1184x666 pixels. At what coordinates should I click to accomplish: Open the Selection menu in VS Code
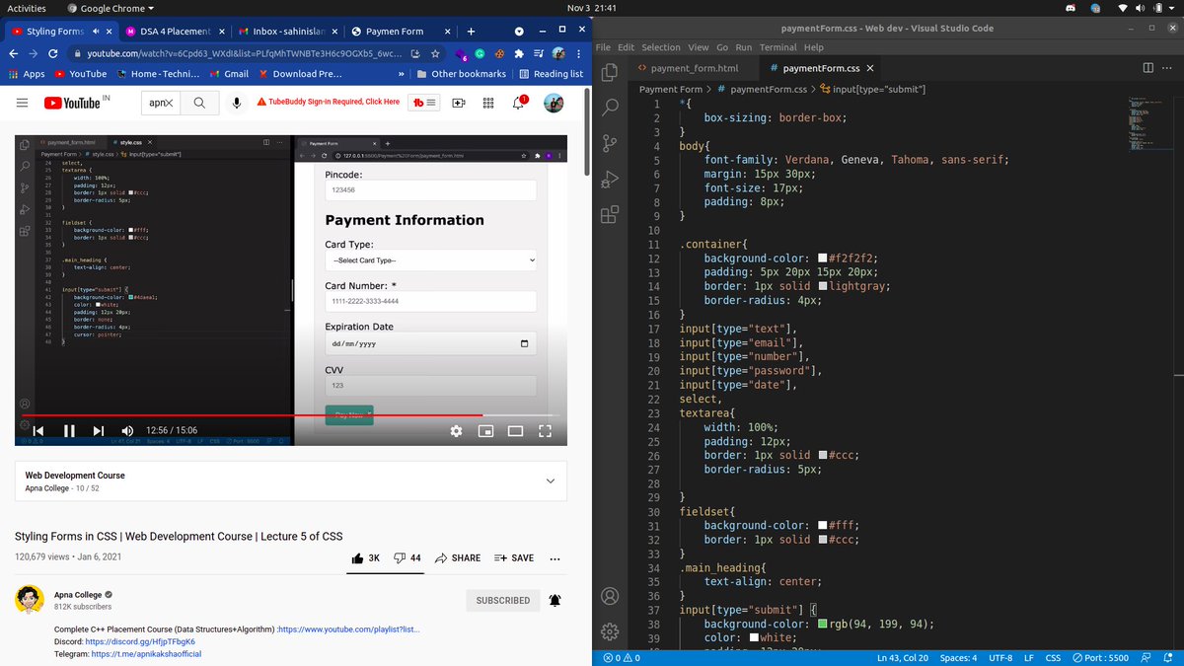point(661,47)
